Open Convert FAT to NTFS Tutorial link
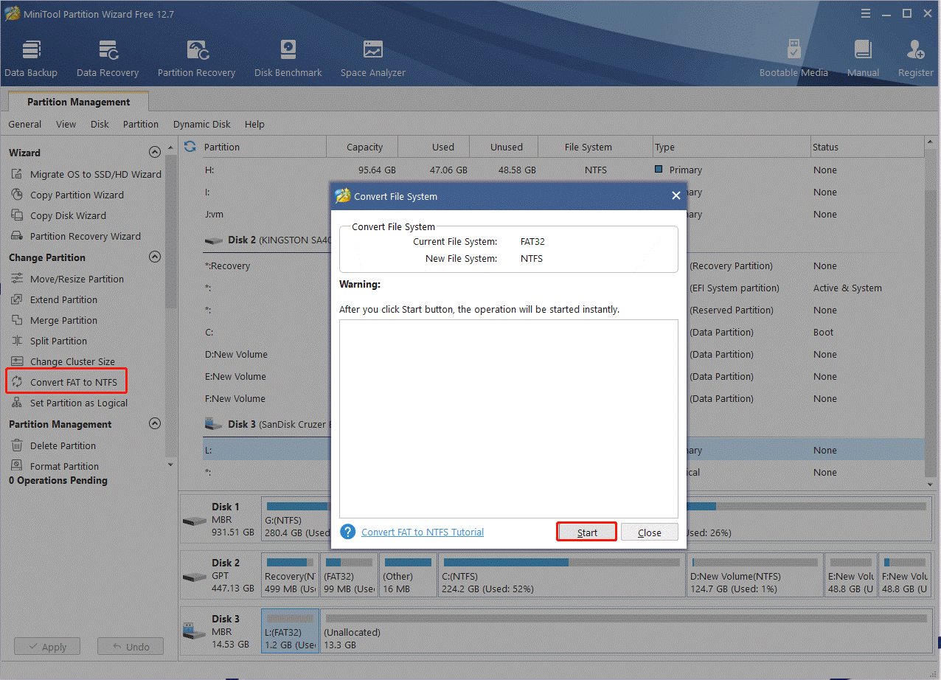Screen dimensions: 941x680 [x=423, y=532]
